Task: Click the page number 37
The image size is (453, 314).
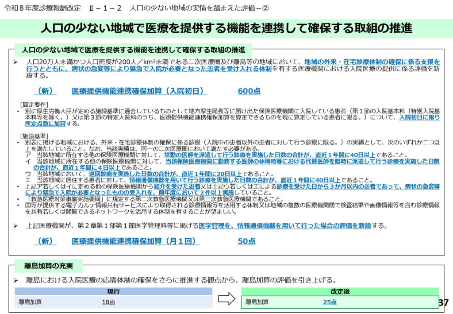Action: 444,303
